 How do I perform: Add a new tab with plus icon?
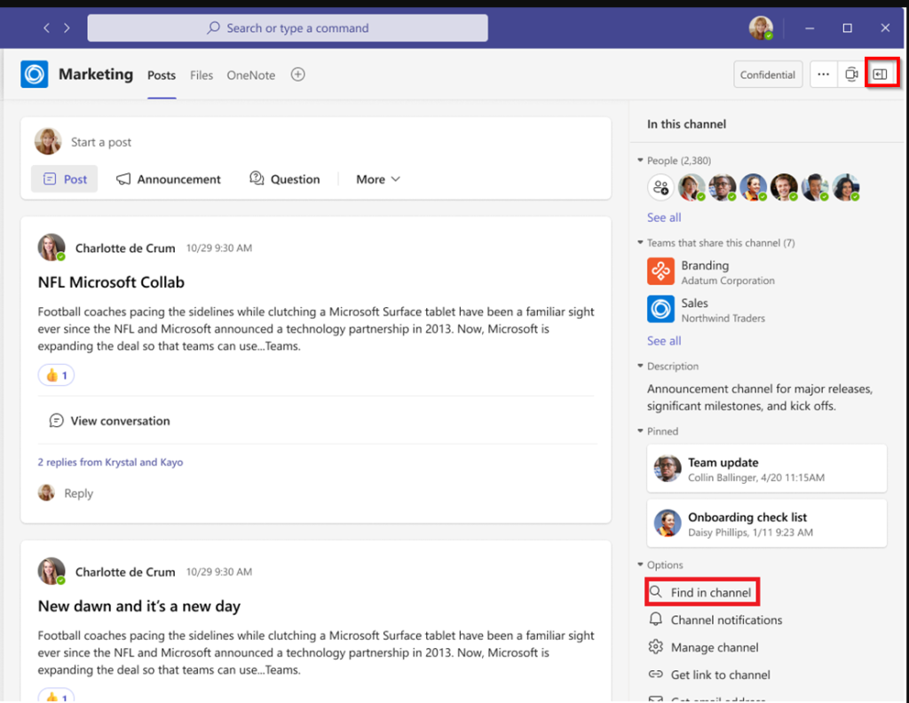298,75
